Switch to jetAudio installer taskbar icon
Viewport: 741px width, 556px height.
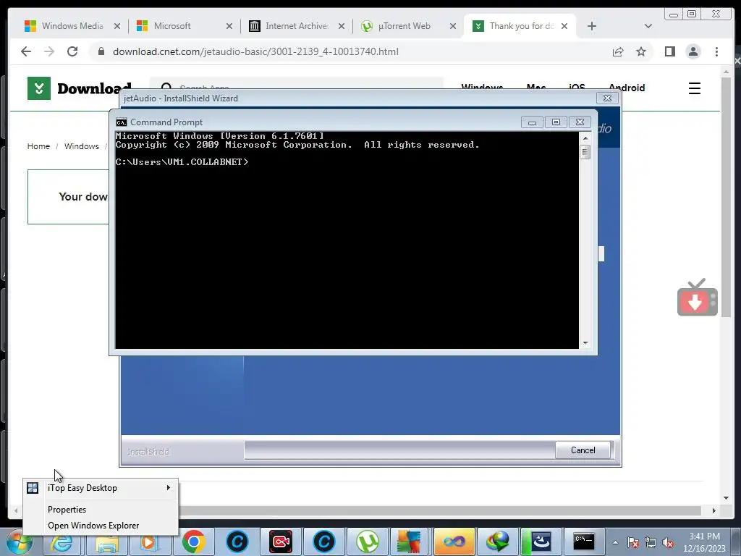point(541,542)
